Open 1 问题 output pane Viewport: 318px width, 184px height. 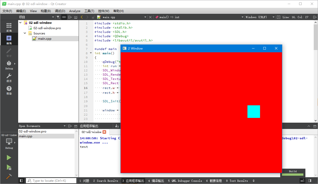tap(84, 181)
